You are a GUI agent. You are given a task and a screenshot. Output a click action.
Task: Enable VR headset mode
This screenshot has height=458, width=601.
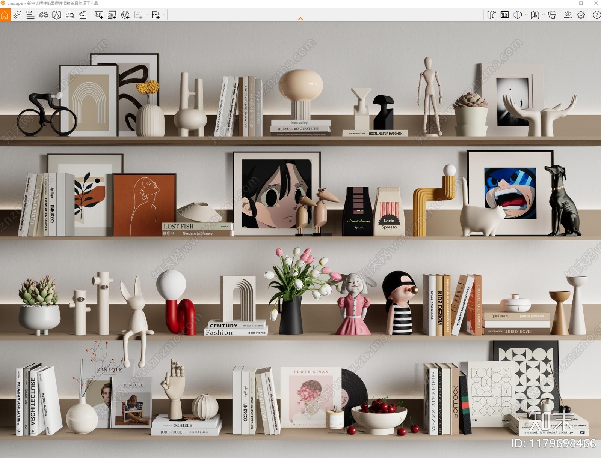(552, 15)
